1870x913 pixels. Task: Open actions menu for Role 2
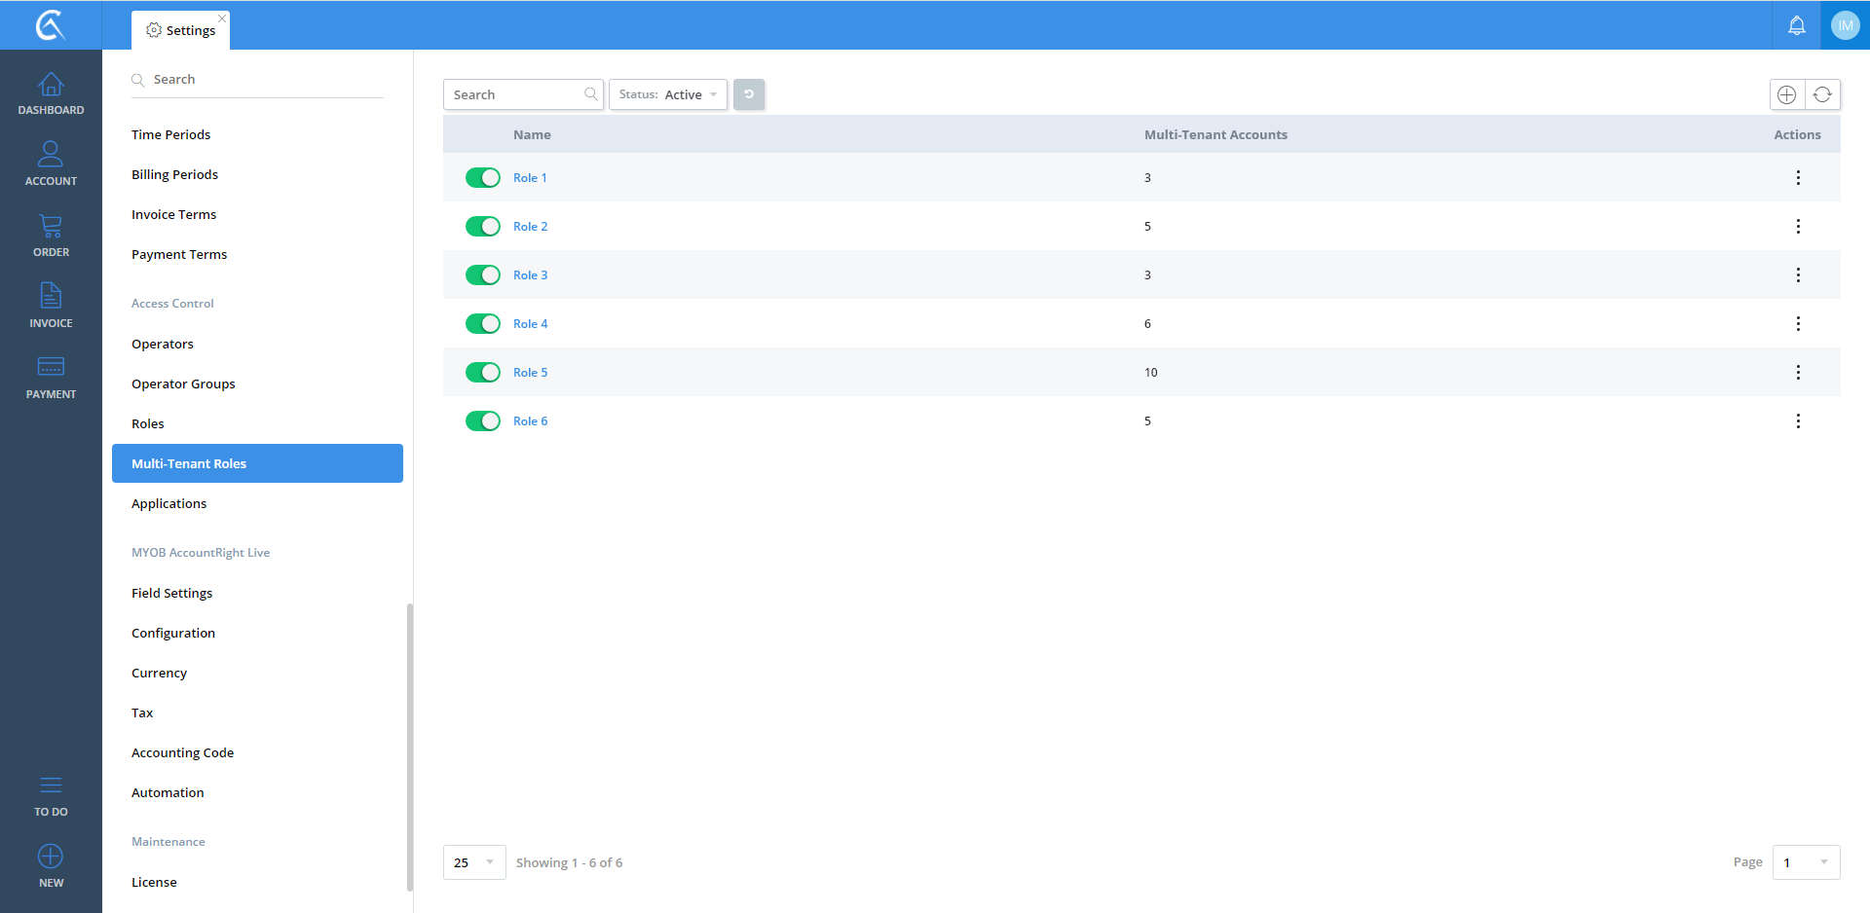click(1797, 226)
